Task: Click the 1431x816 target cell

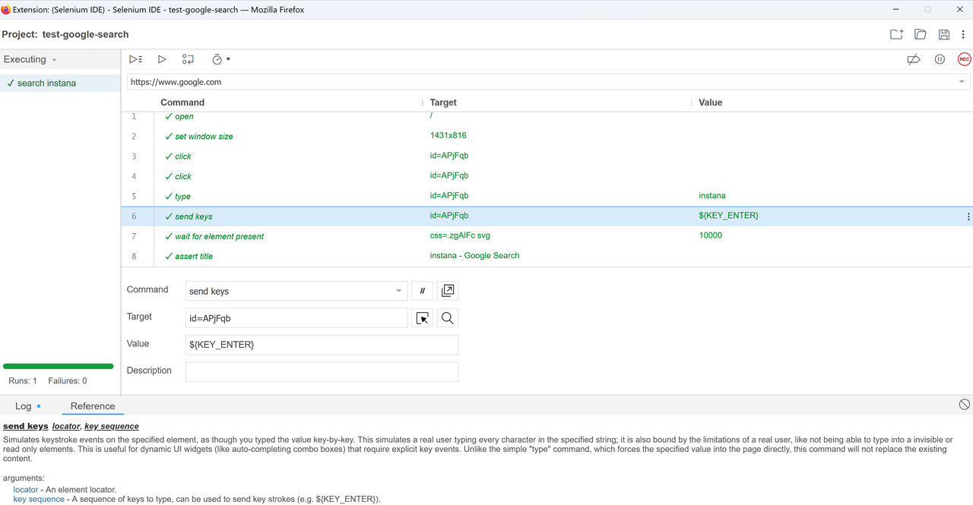Action: [448, 135]
